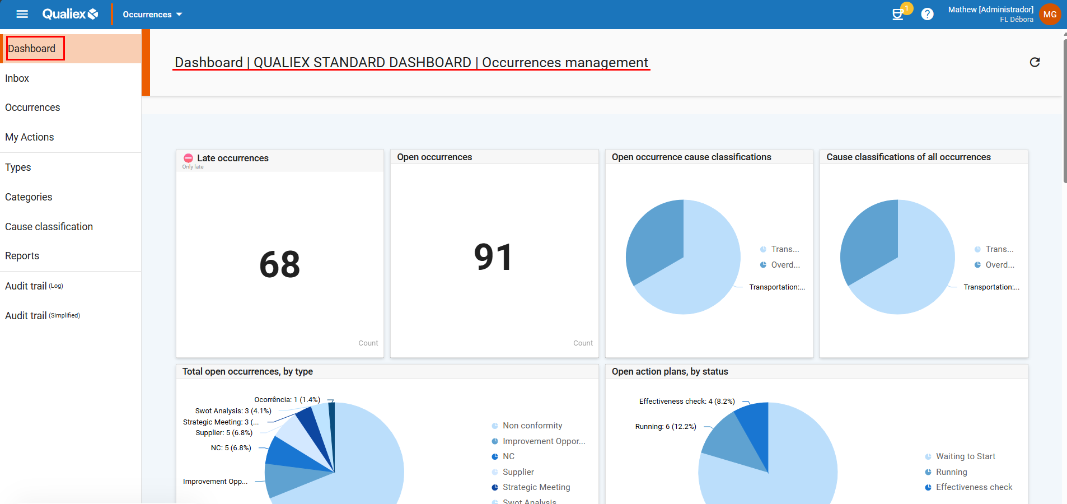Click the MG user avatar
The height and width of the screenshot is (504, 1067).
(1050, 15)
